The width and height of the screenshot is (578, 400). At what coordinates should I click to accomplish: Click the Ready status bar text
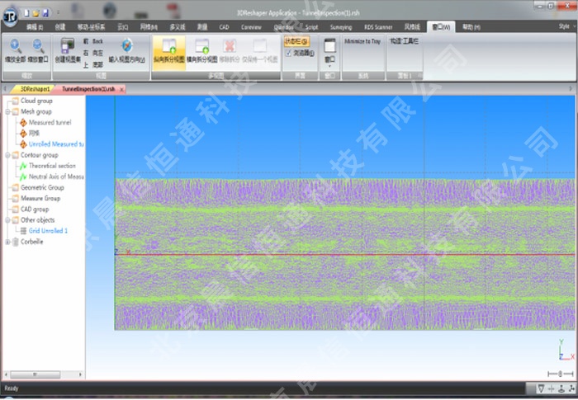pos(12,388)
